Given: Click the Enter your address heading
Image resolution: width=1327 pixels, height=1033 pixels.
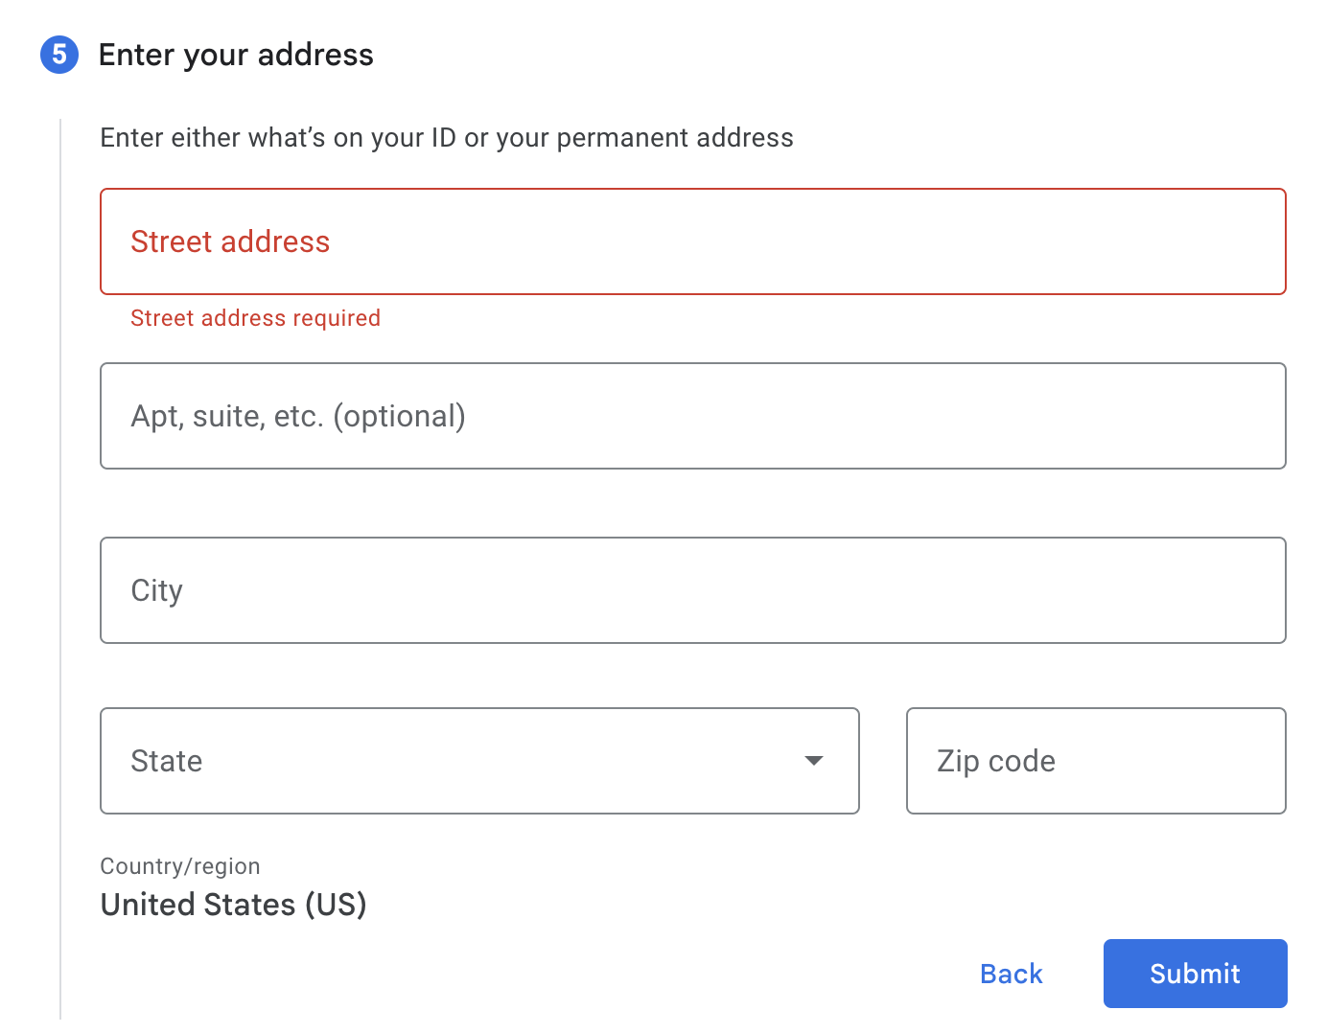Looking at the screenshot, I should pyautogui.click(x=235, y=55).
